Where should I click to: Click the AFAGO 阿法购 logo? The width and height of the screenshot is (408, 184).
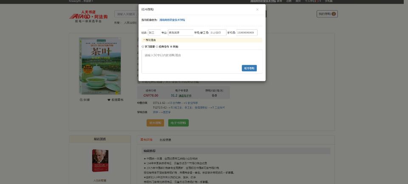click(88, 16)
